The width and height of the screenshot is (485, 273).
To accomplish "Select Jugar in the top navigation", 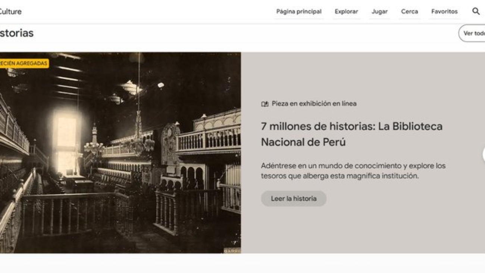I will pos(379,12).
